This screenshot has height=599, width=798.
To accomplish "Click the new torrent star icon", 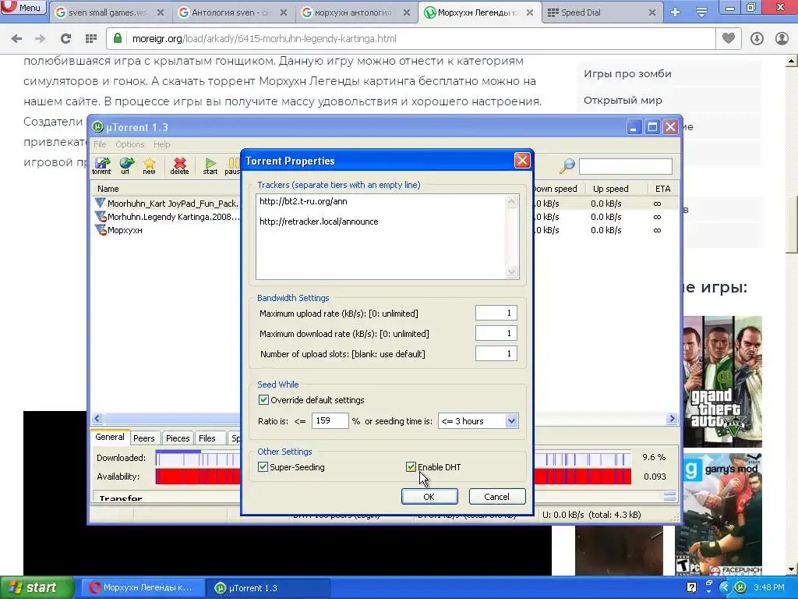I will 149,165.
